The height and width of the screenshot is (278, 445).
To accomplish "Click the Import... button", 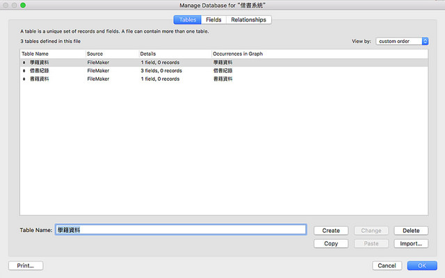I will (x=411, y=244).
